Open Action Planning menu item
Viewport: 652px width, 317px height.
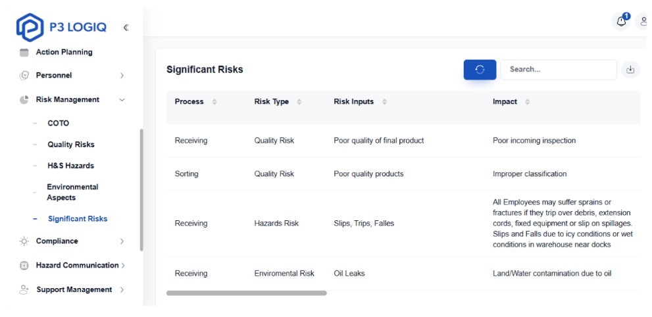[64, 52]
